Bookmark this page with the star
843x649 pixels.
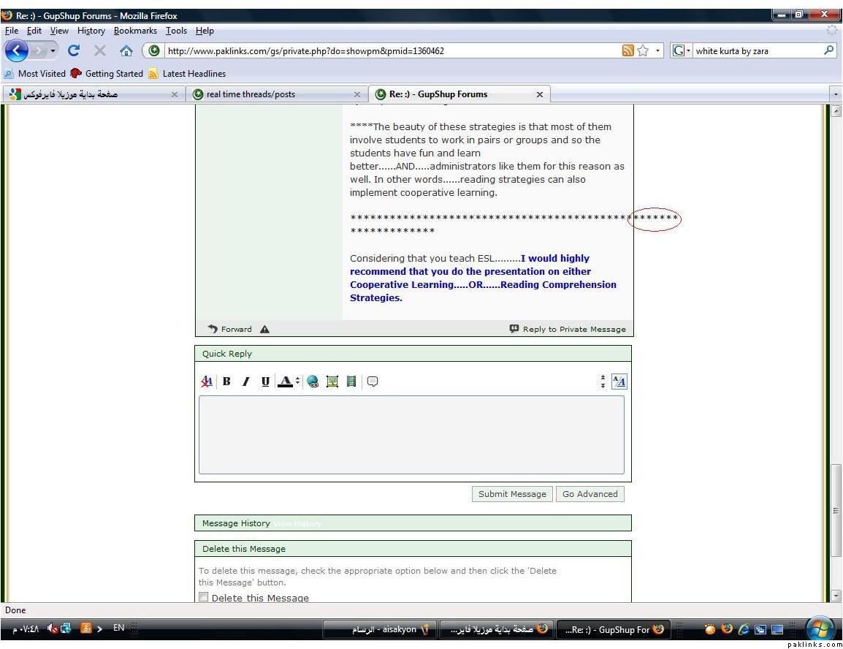pyautogui.click(x=644, y=51)
